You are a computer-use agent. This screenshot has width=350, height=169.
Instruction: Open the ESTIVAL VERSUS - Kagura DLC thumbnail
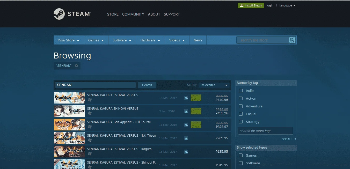click(69, 152)
